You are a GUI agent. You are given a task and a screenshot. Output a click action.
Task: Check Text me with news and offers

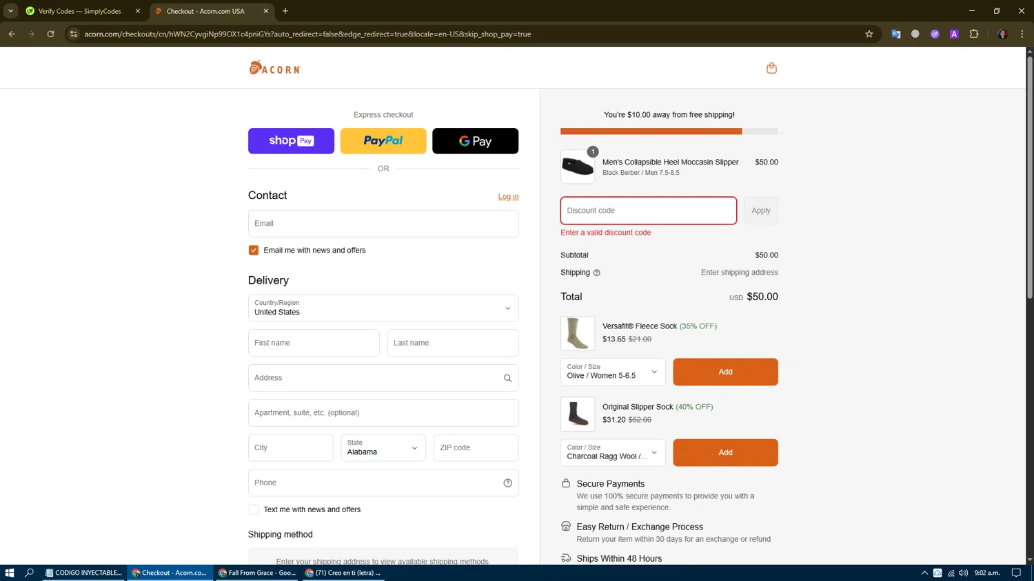(254, 509)
